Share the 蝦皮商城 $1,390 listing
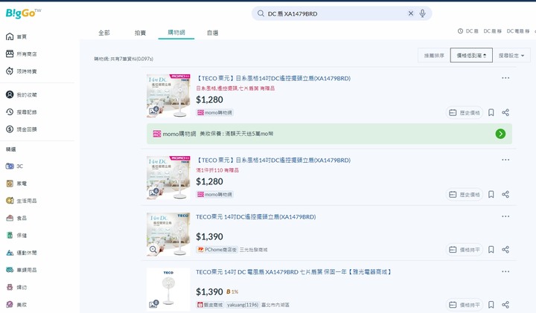Image resolution: width=536 pixels, height=313 pixels. click(505, 305)
